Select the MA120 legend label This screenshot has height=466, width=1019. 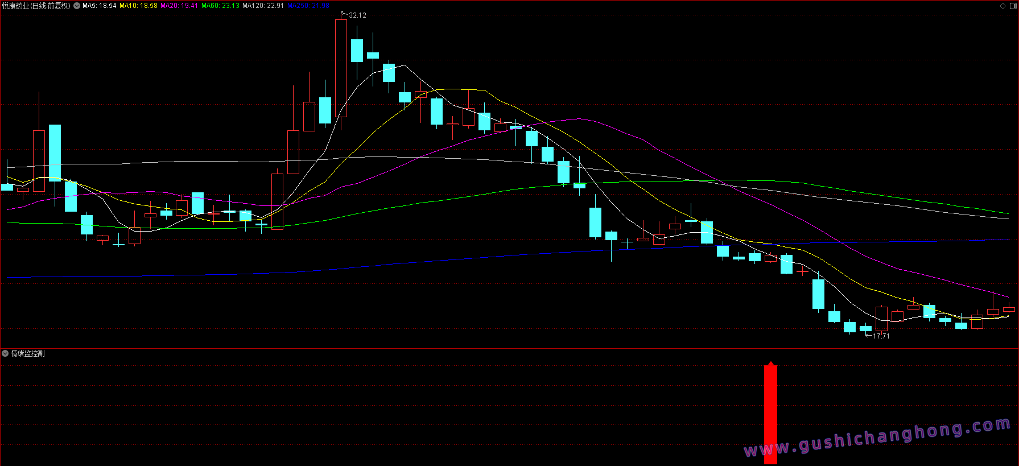click(x=263, y=6)
